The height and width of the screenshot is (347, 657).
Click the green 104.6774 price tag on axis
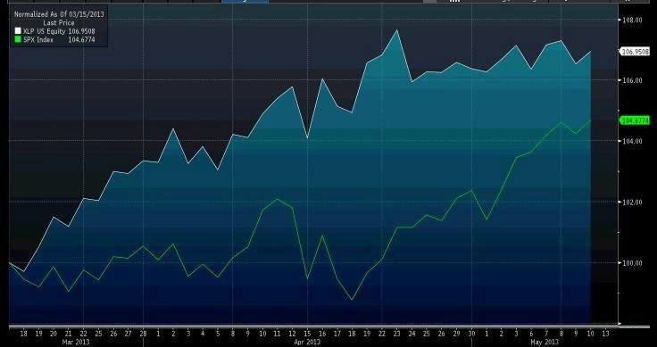635,120
